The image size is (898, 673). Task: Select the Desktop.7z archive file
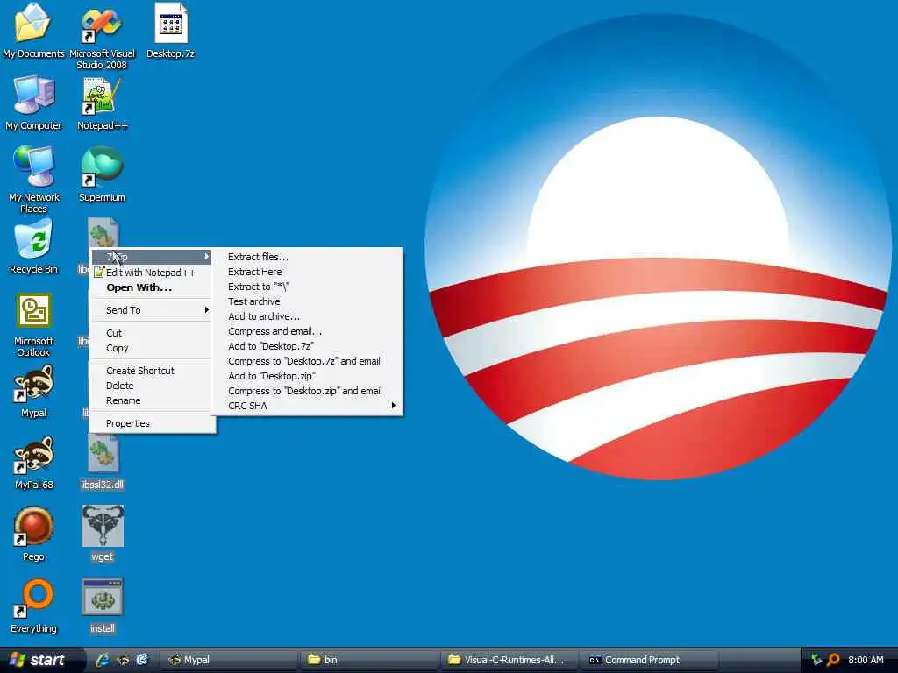(170, 32)
